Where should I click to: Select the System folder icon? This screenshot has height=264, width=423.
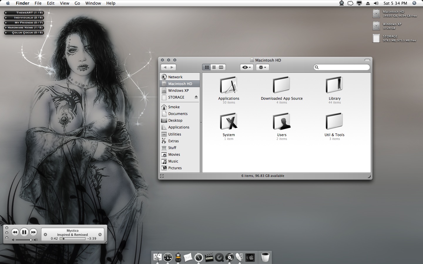click(229, 122)
